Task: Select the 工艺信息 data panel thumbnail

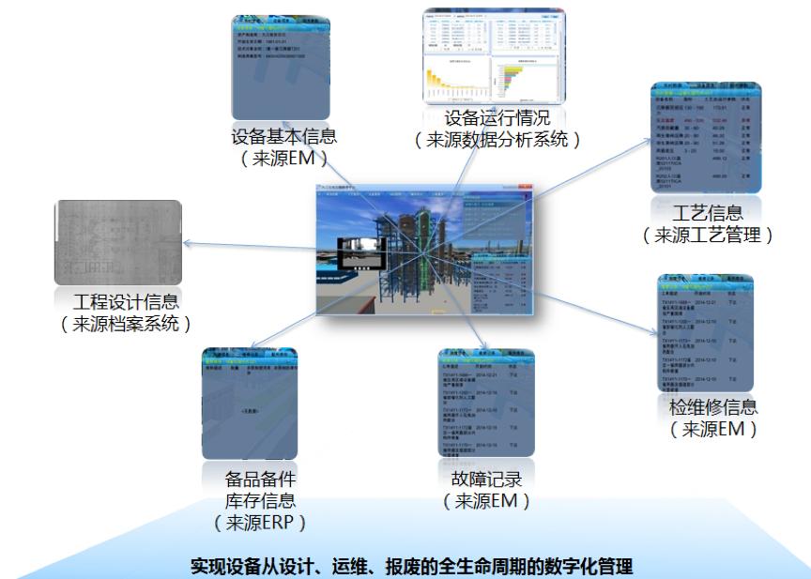Action: tap(705, 142)
